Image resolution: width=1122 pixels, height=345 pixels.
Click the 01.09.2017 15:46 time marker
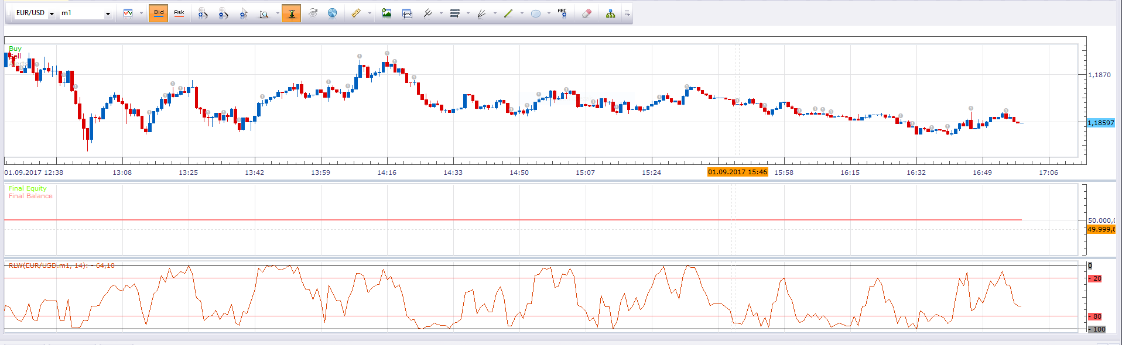click(737, 172)
